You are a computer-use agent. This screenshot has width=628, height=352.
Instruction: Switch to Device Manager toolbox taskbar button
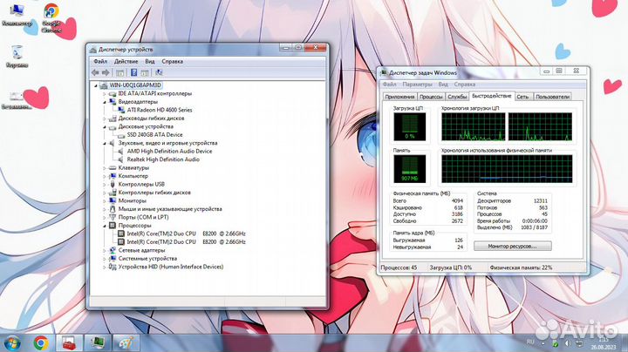click(69, 342)
